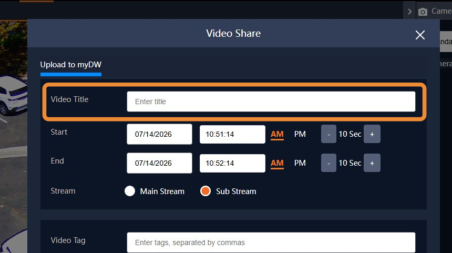Expand the right-arrow chevron in top bar
The width and height of the screenshot is (452, 253).
pyautogui.click(x=409, y=12)
